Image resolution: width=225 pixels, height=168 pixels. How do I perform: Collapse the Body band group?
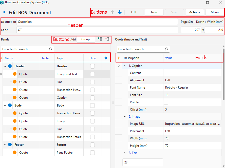5,106
